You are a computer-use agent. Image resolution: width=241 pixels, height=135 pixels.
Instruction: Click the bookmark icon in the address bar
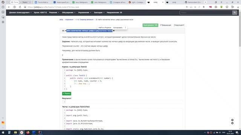[204, 7]
